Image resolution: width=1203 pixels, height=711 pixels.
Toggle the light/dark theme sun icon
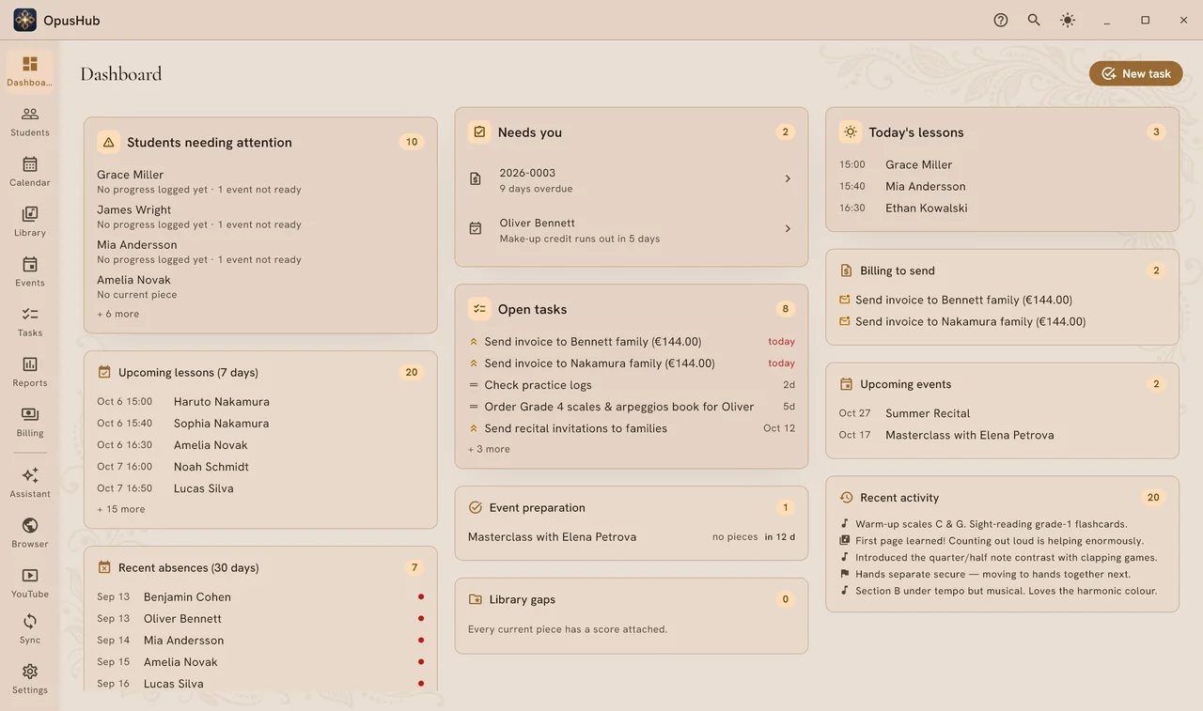1068,20
